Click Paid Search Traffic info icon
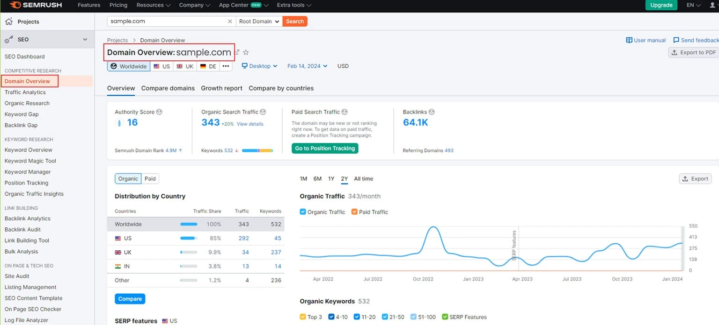The image size is (719, 325). (345, 112)
